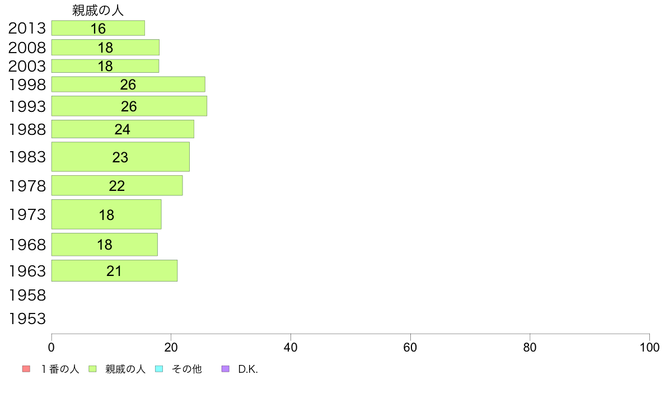665x412 pixels.
Task: Click the 100 tick label on axis
Action: pyautogui.click(x=649, y=348)
